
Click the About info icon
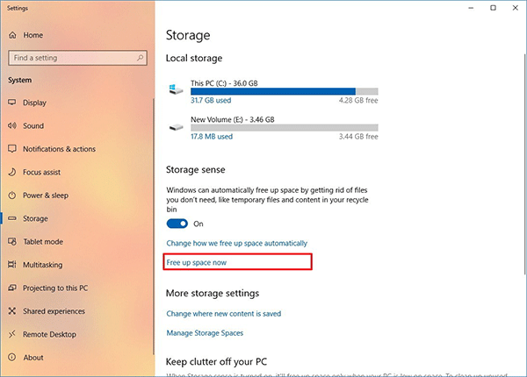point(12,357)
